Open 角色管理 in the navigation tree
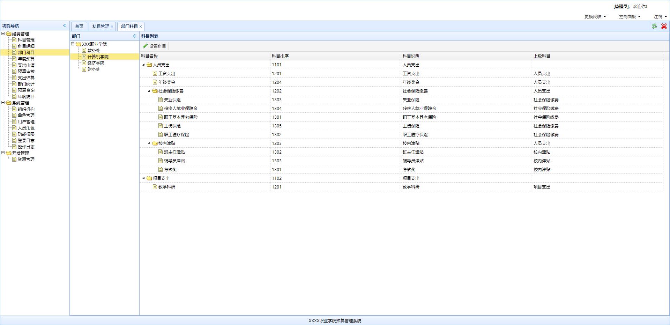This screenshot has height=325, width=670. 26,116
